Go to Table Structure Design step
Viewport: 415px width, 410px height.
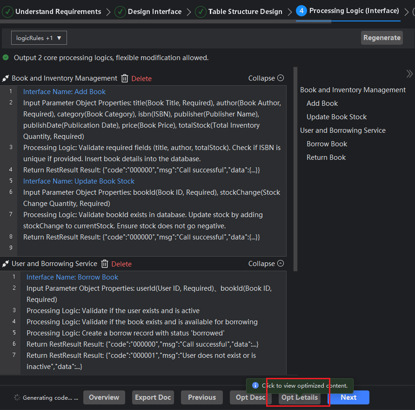point(245,12)
